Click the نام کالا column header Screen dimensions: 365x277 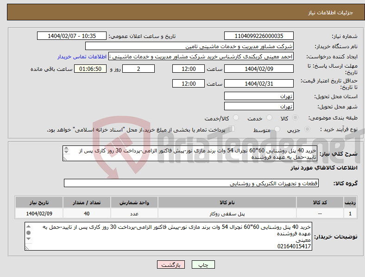pyautogui.click(x=227, y=202)
